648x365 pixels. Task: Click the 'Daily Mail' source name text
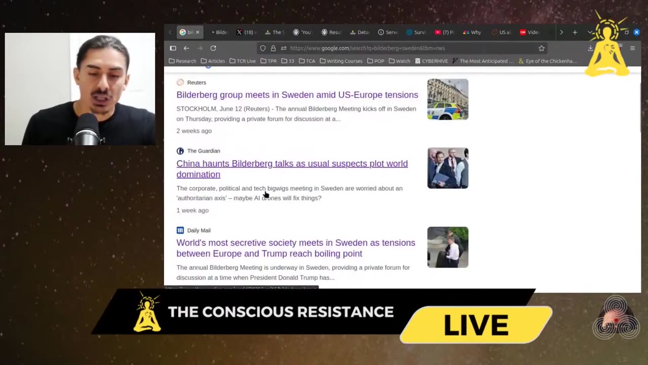tap(199, 230)
